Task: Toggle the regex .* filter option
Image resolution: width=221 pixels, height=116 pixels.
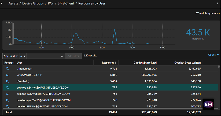Action: coord(61,56)
